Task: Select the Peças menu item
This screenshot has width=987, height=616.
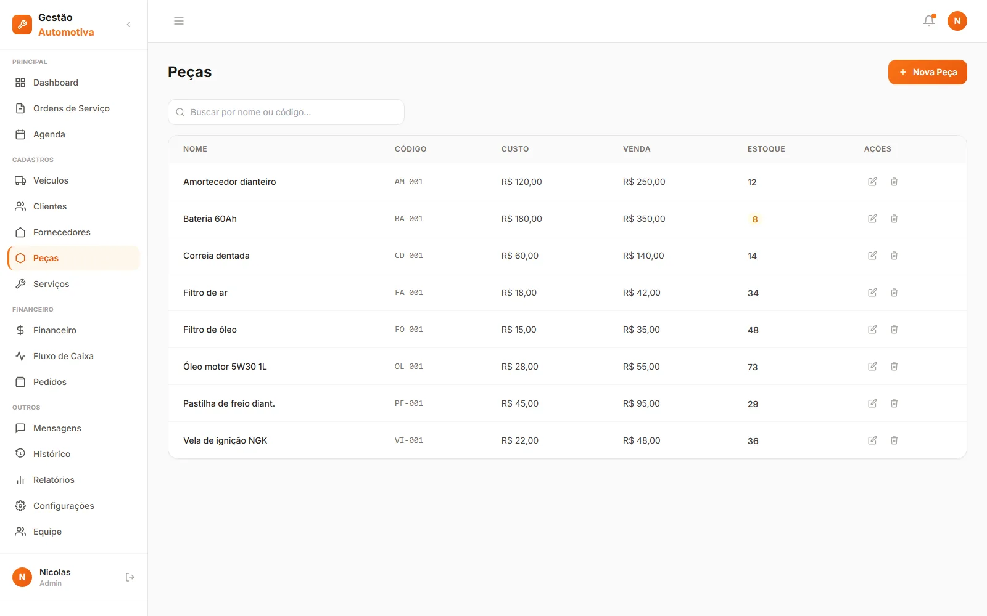Action: click(74, 258)
